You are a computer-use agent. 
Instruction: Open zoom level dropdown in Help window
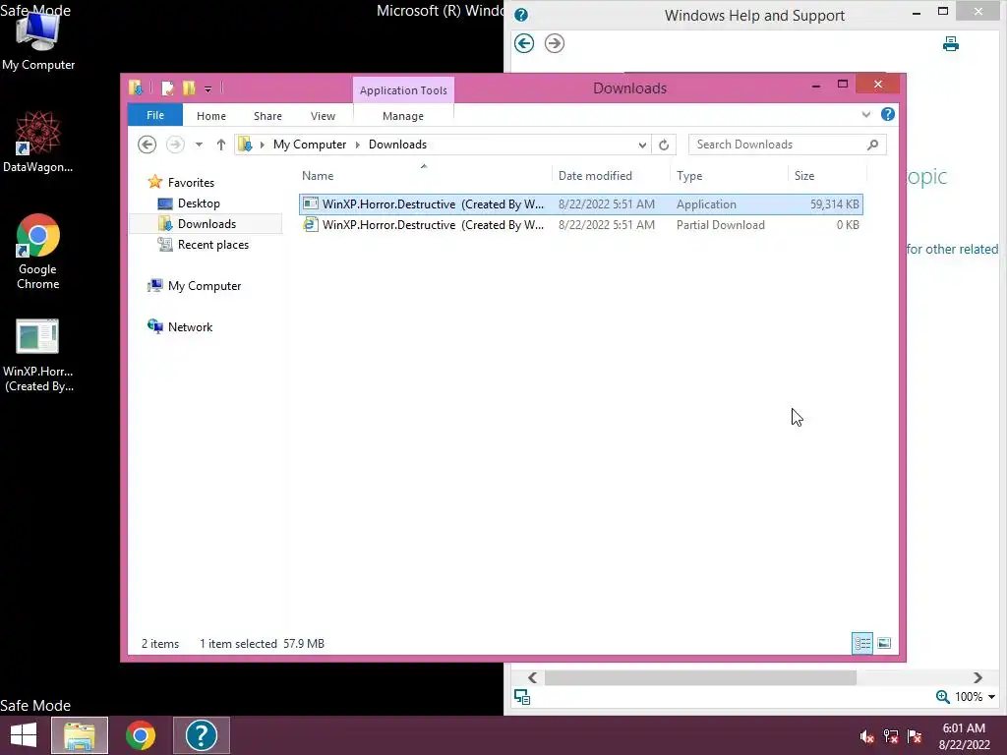click(x=991, y=697)
